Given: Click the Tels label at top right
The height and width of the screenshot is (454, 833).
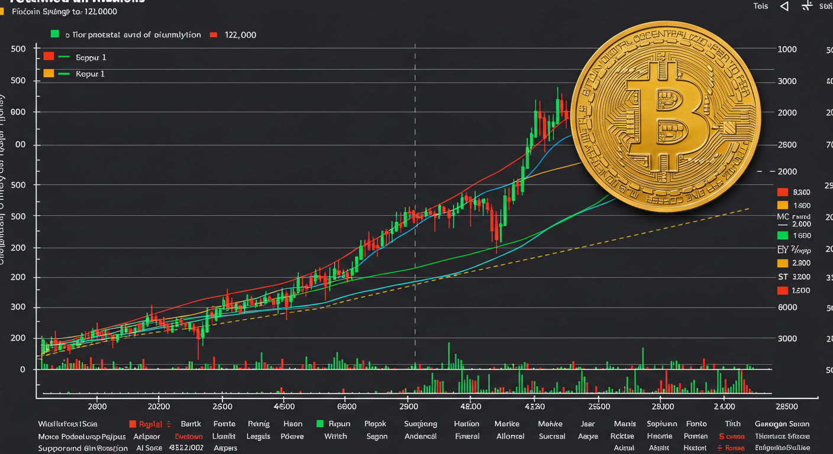Looking at the screenshot, I should (761, 6).
